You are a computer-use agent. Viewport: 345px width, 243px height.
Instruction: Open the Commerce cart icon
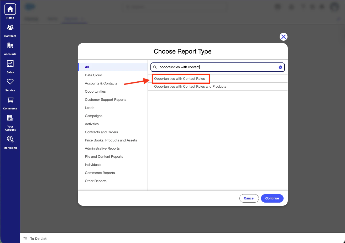10,100
